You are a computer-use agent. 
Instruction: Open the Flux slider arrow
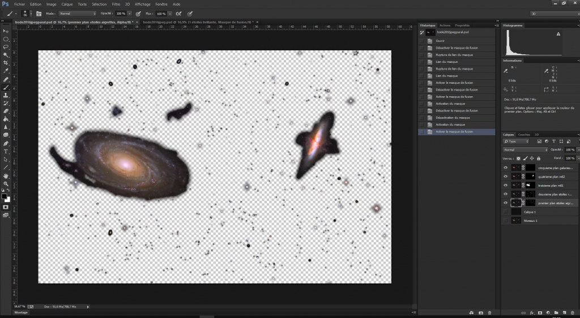[x=170, y=14]
